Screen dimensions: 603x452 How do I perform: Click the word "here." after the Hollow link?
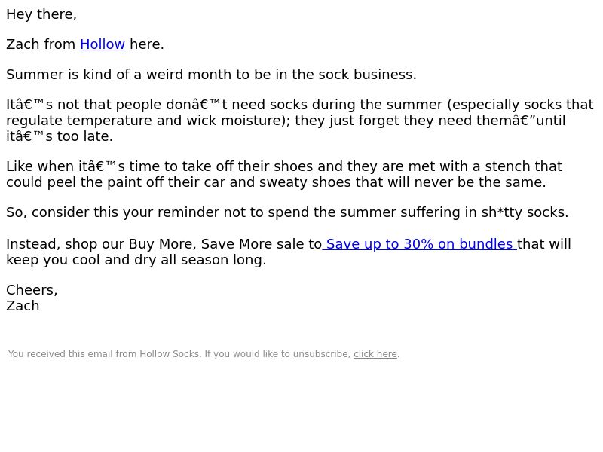pyautogui.click(x=147, y=44)
